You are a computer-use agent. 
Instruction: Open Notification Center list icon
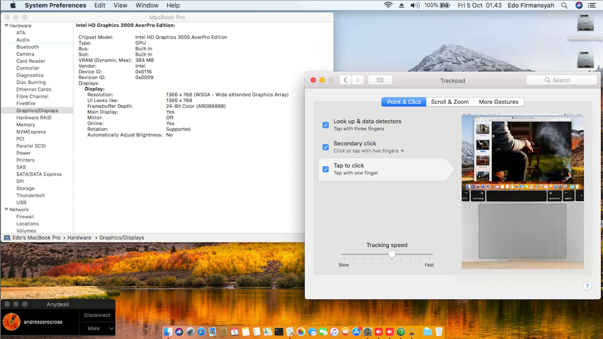click(592, 6)
